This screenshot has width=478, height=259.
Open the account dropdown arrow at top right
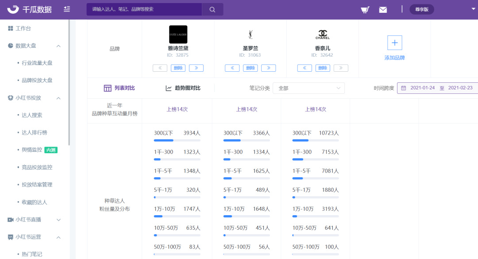[x=473, y=9]
